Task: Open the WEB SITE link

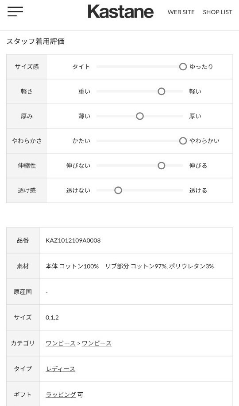Action: (x=181, y=12)
